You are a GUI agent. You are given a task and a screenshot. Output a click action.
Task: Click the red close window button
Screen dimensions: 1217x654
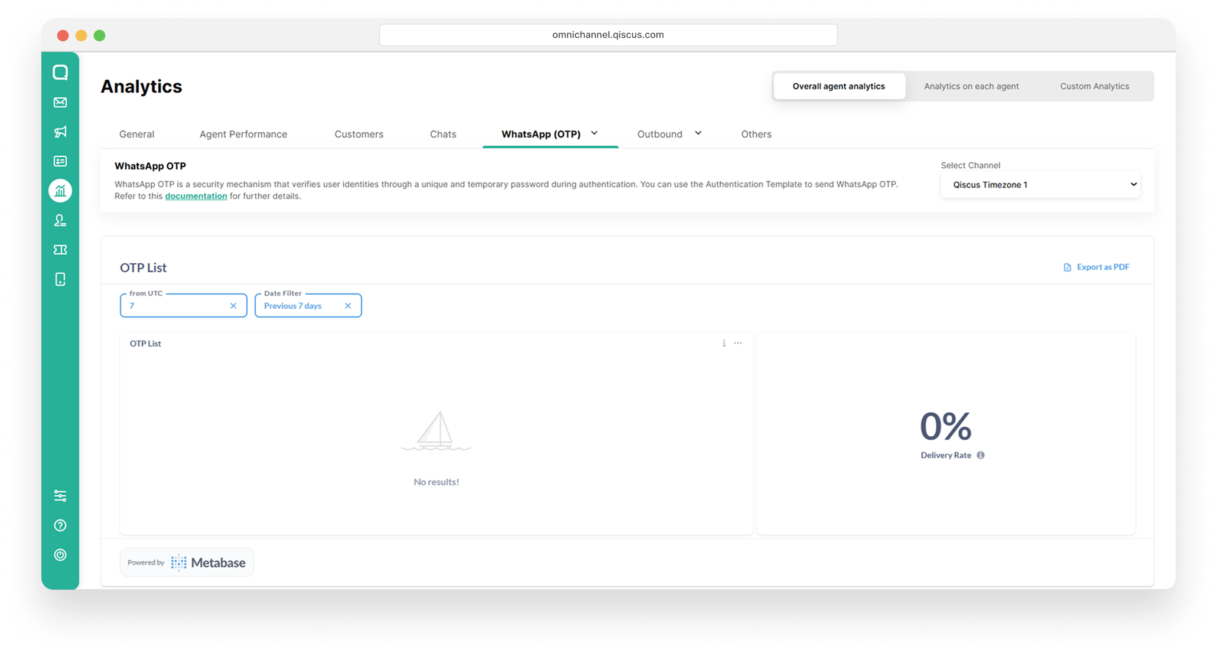(x=63, y=35)
